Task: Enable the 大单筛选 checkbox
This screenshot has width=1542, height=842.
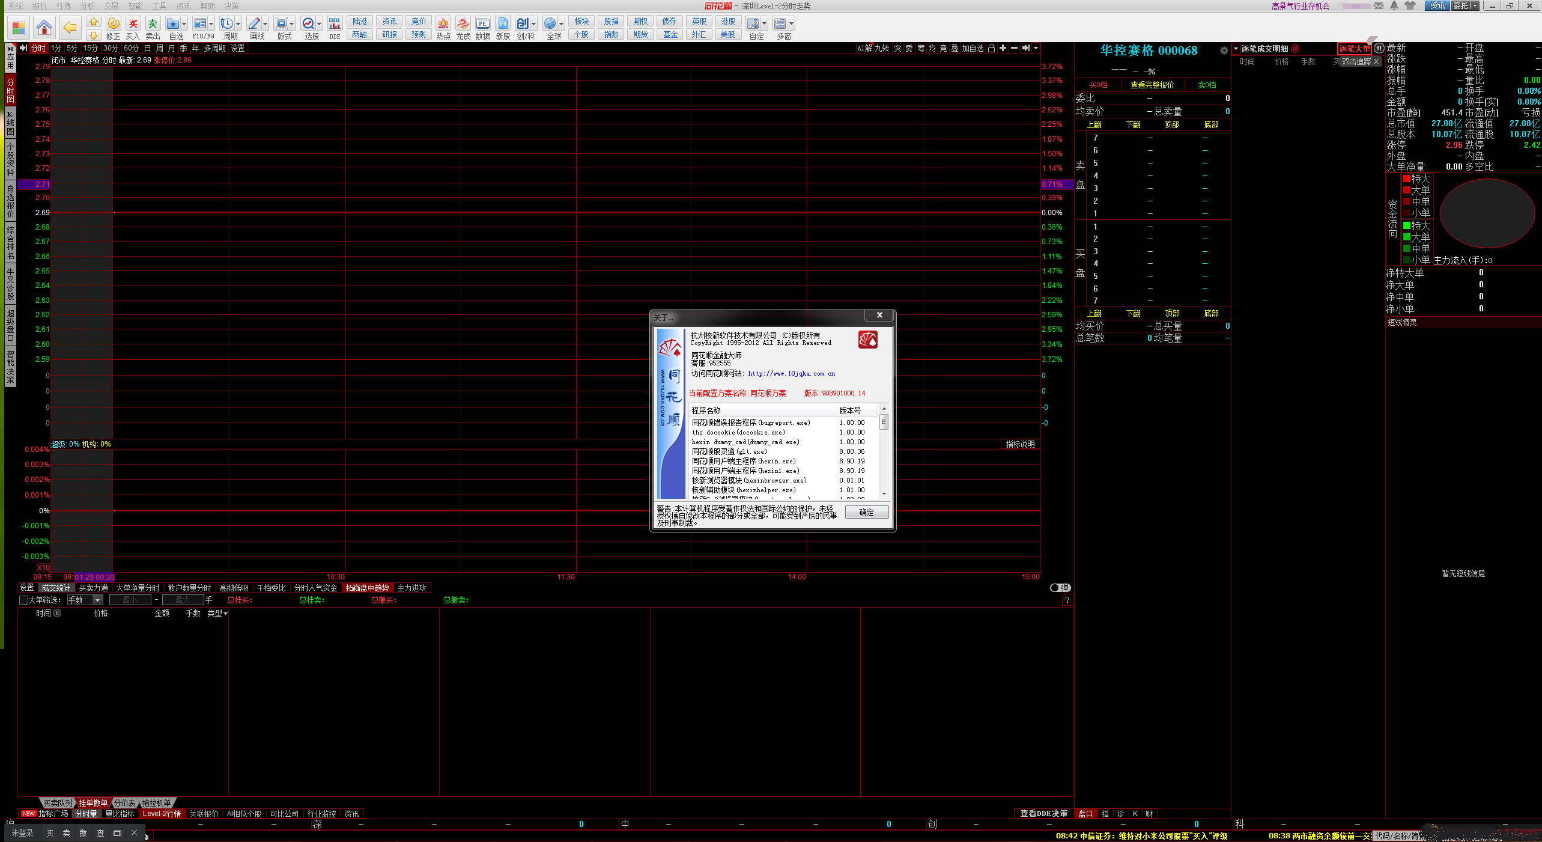Action: [x=23, y=600]
